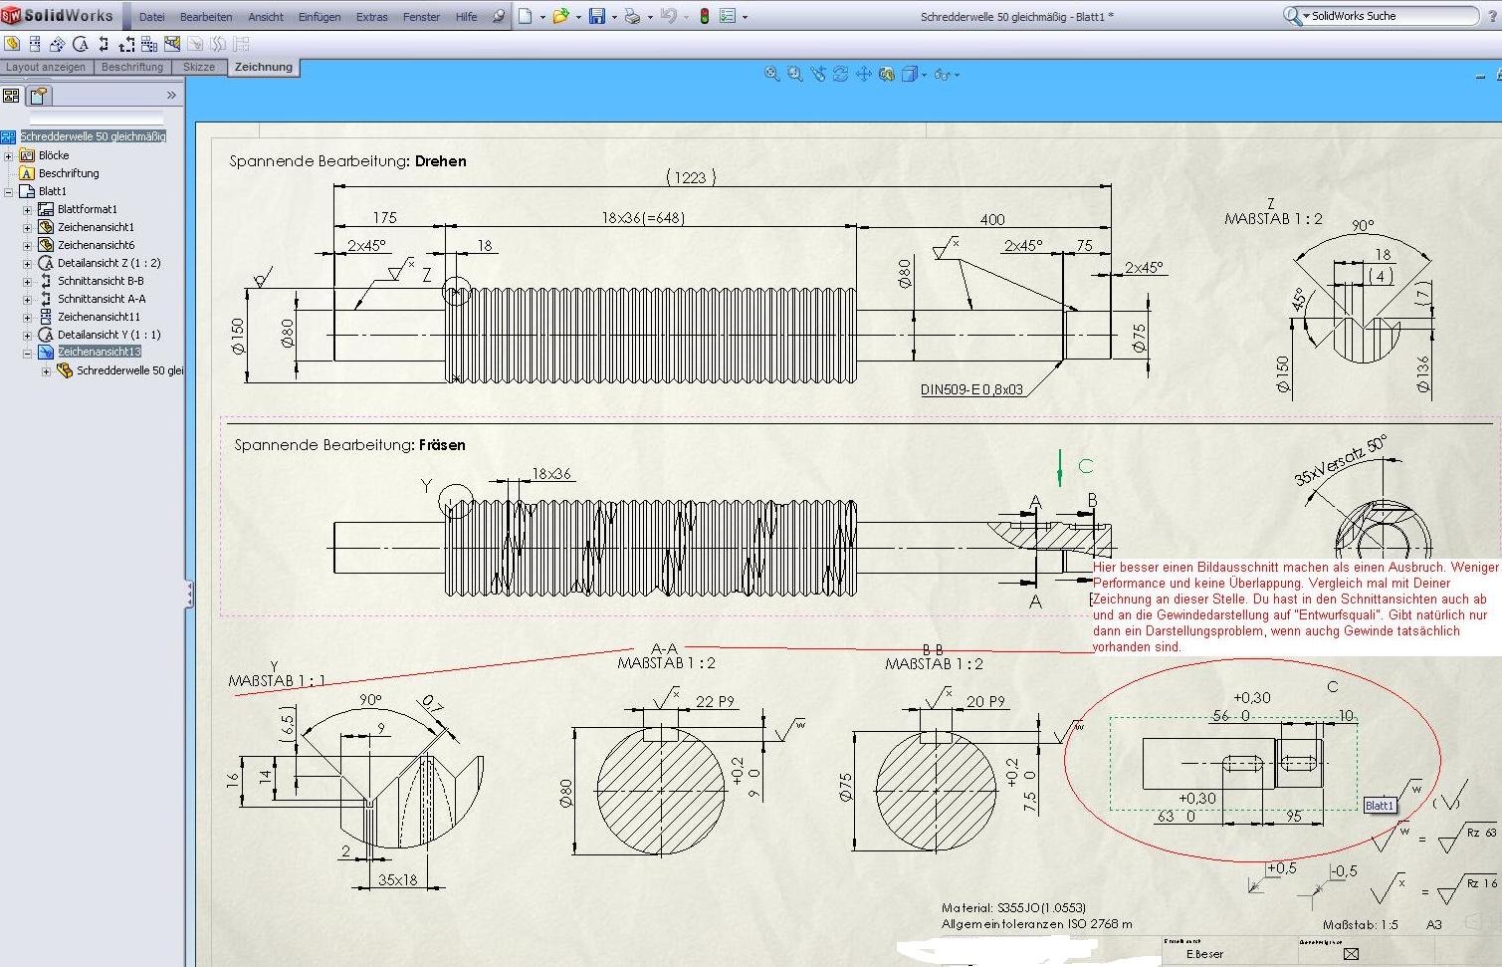Expand the feature panel double chevron
Image resolution: width=1502 pixels, height=967 pixels.
click(171, 96)
